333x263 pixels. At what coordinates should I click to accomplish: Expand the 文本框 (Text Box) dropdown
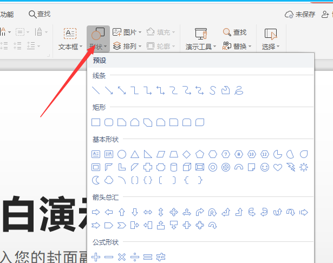[70, 47]
